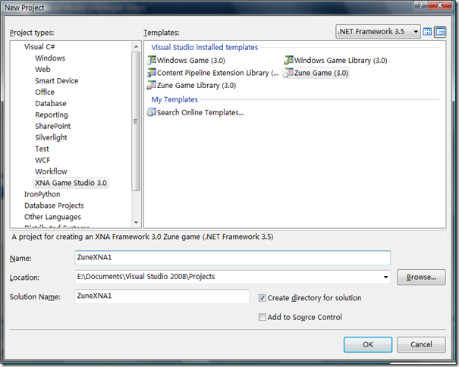Select Database project type
The image size is (459, 367).
coord(51,104)
